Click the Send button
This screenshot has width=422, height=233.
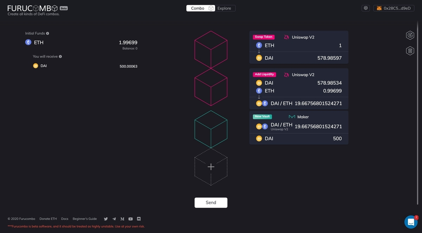click(211, 202)
